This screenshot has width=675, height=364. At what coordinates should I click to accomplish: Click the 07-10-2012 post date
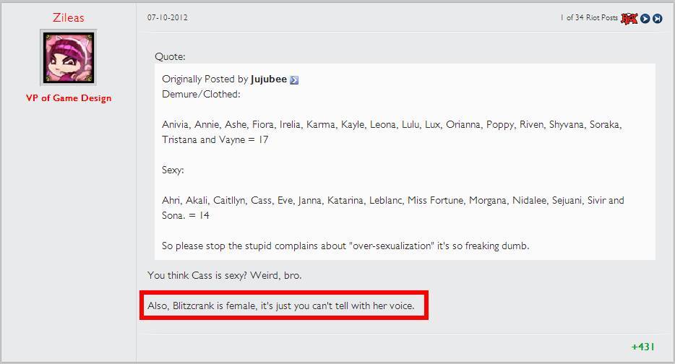click(168, 17)
